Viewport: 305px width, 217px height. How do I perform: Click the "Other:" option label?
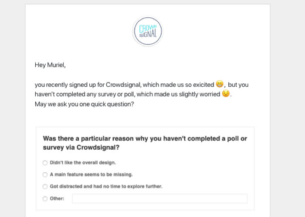[x=57, y=199]
